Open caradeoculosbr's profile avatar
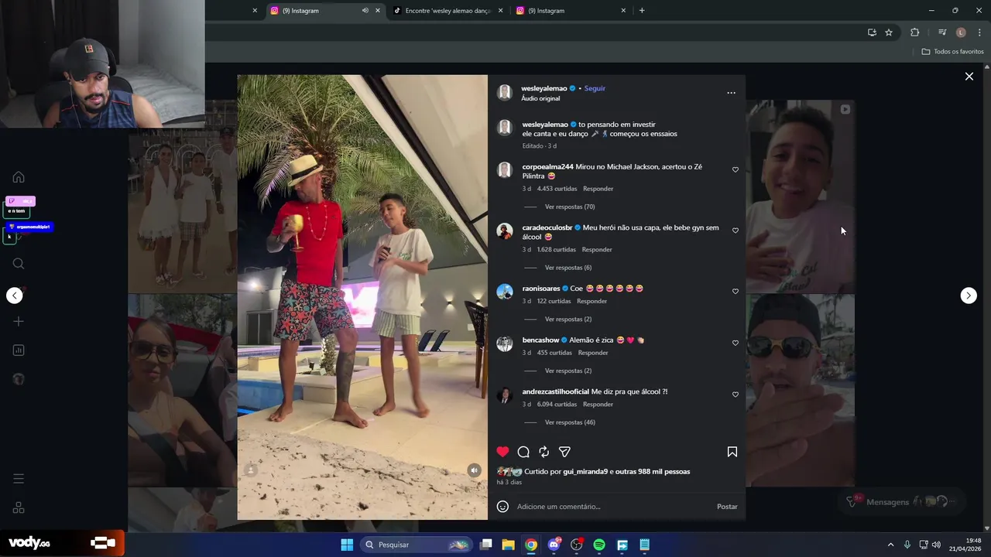This screenshot has width=991, height=557. [x=505, y=231]
